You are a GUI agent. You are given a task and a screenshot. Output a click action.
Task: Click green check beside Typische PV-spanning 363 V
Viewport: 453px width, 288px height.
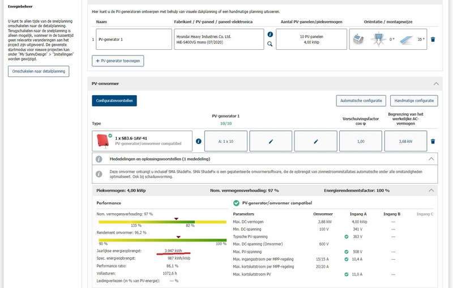pos(347,237)
